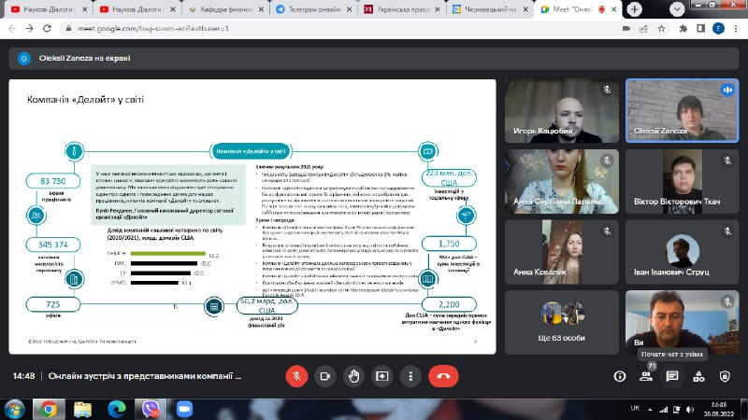Open Microsoft Edge from taskbar
Viewport: 748px width, 420px height.
pyautogui.click(x=116, y=409)
